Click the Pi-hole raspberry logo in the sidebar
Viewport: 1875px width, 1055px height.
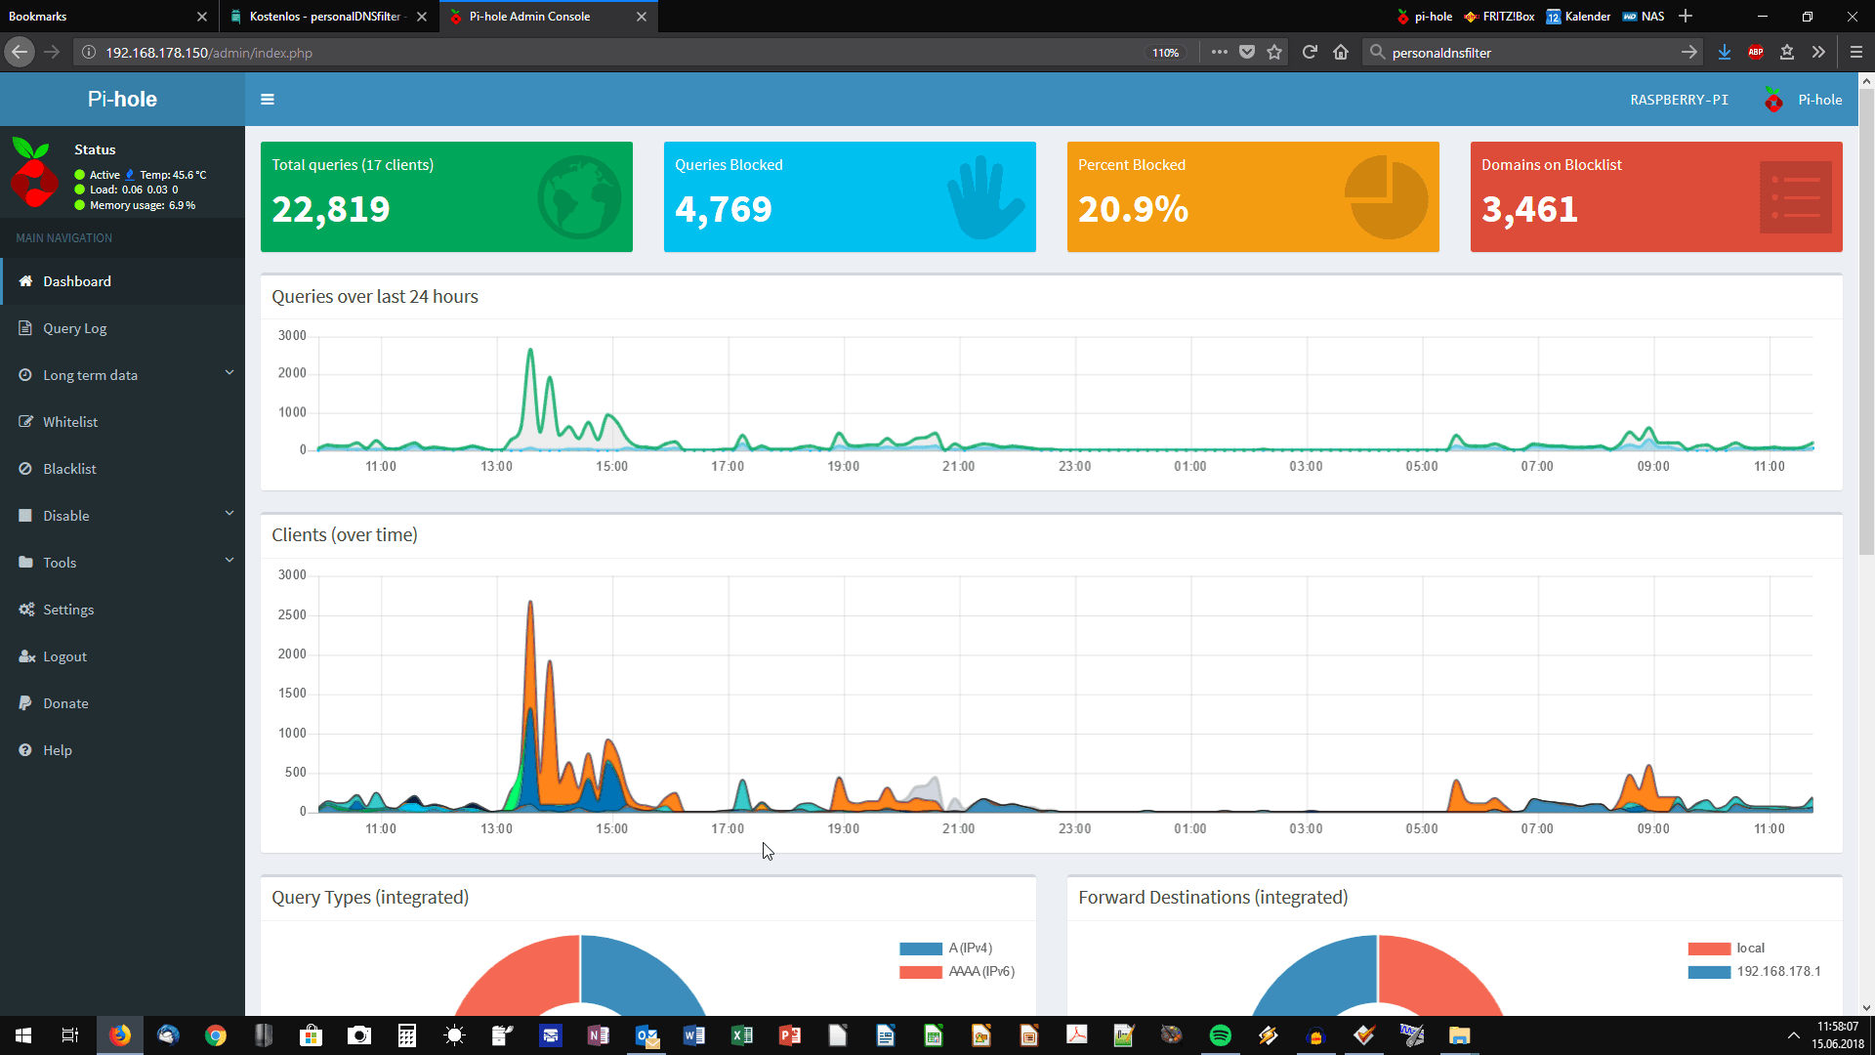[x=34, y=172]
